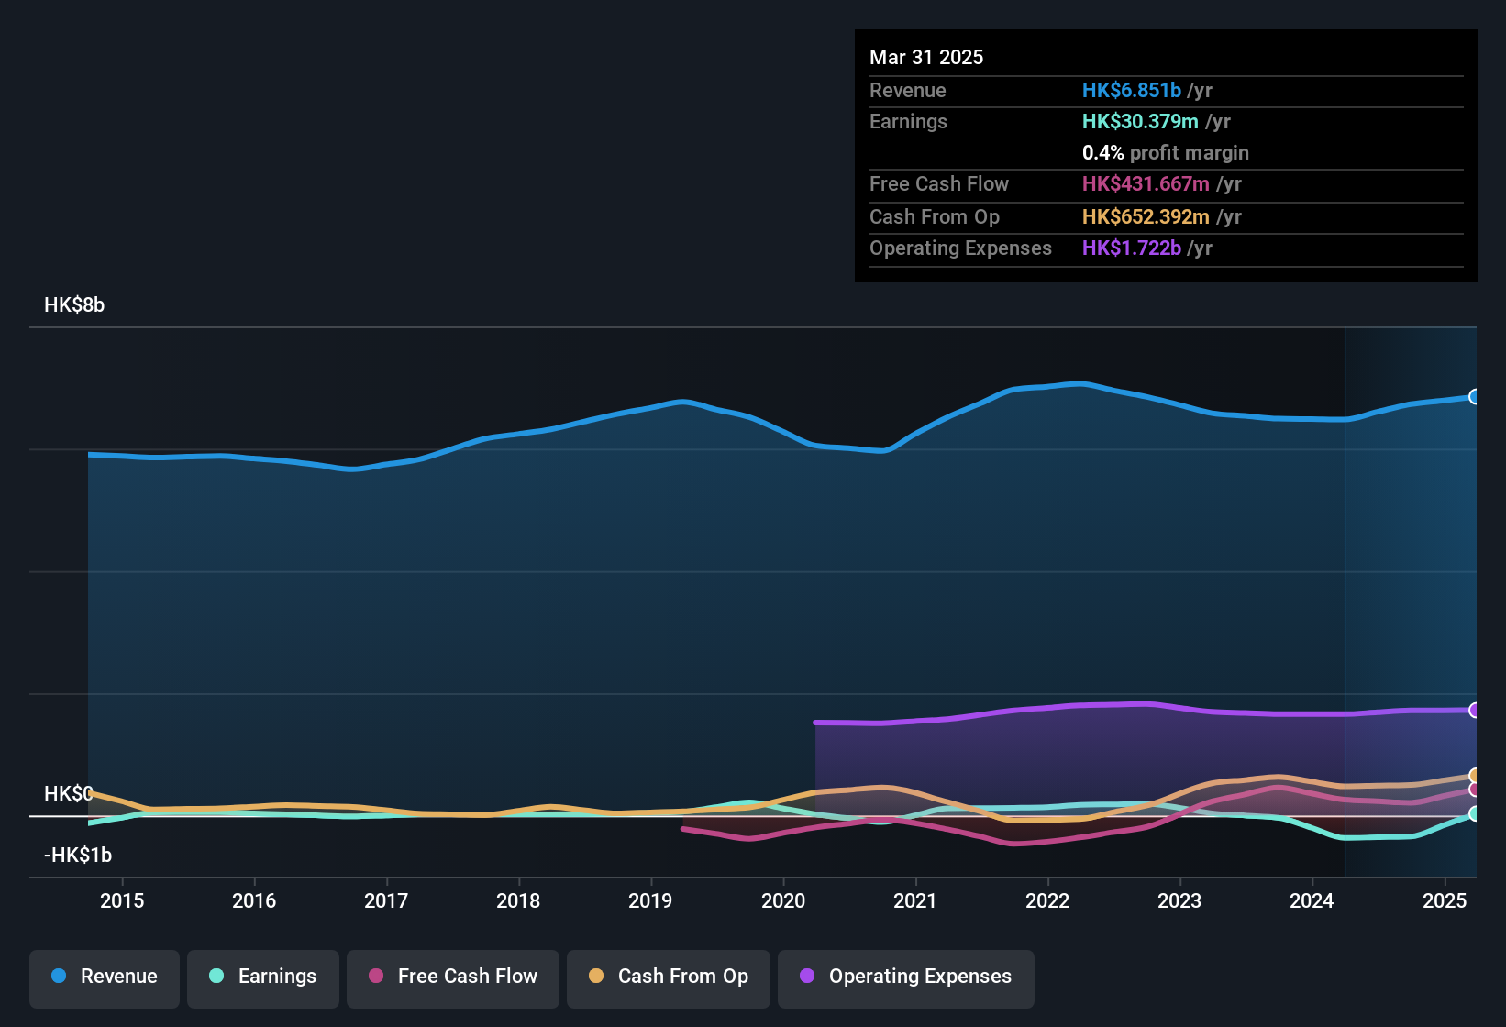Select the 2020 year label on the axis
The width and height of the screenshot is (1506, 1027).
783,901
